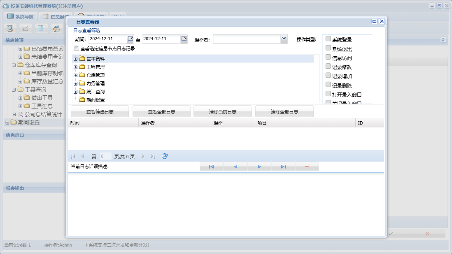The height and width of the screenshot is (254, 452).
Task: Click the magnifier search toolbar icon
Action: [x=10, y=28]
